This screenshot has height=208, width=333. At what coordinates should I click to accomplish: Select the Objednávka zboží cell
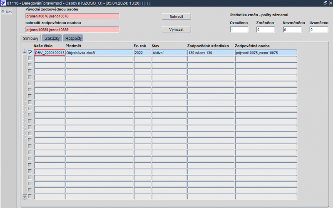[x=99, y=53]
